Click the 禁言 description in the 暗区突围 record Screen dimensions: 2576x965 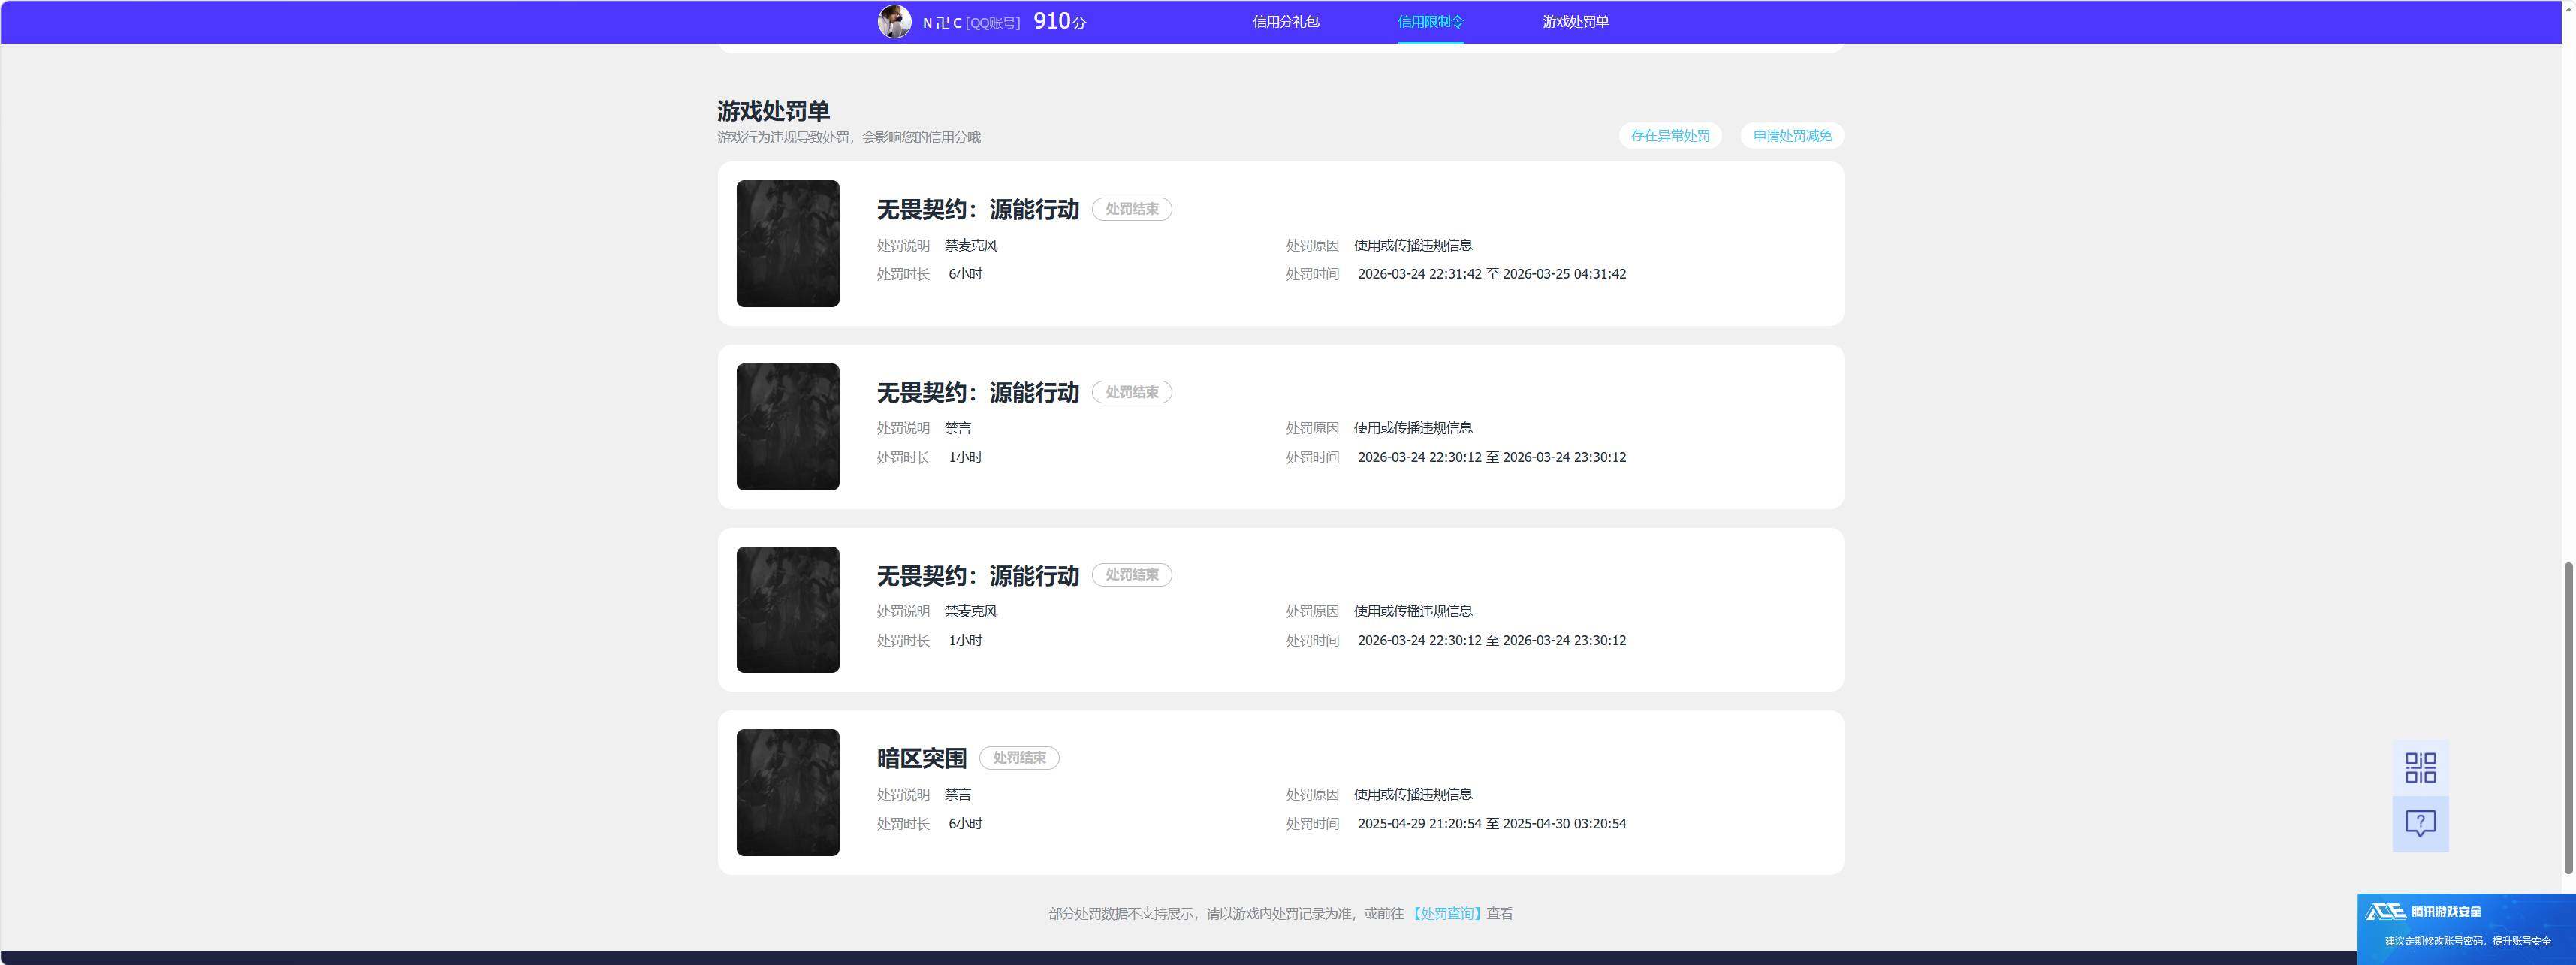pyautogui.click(x=958, y=794)
